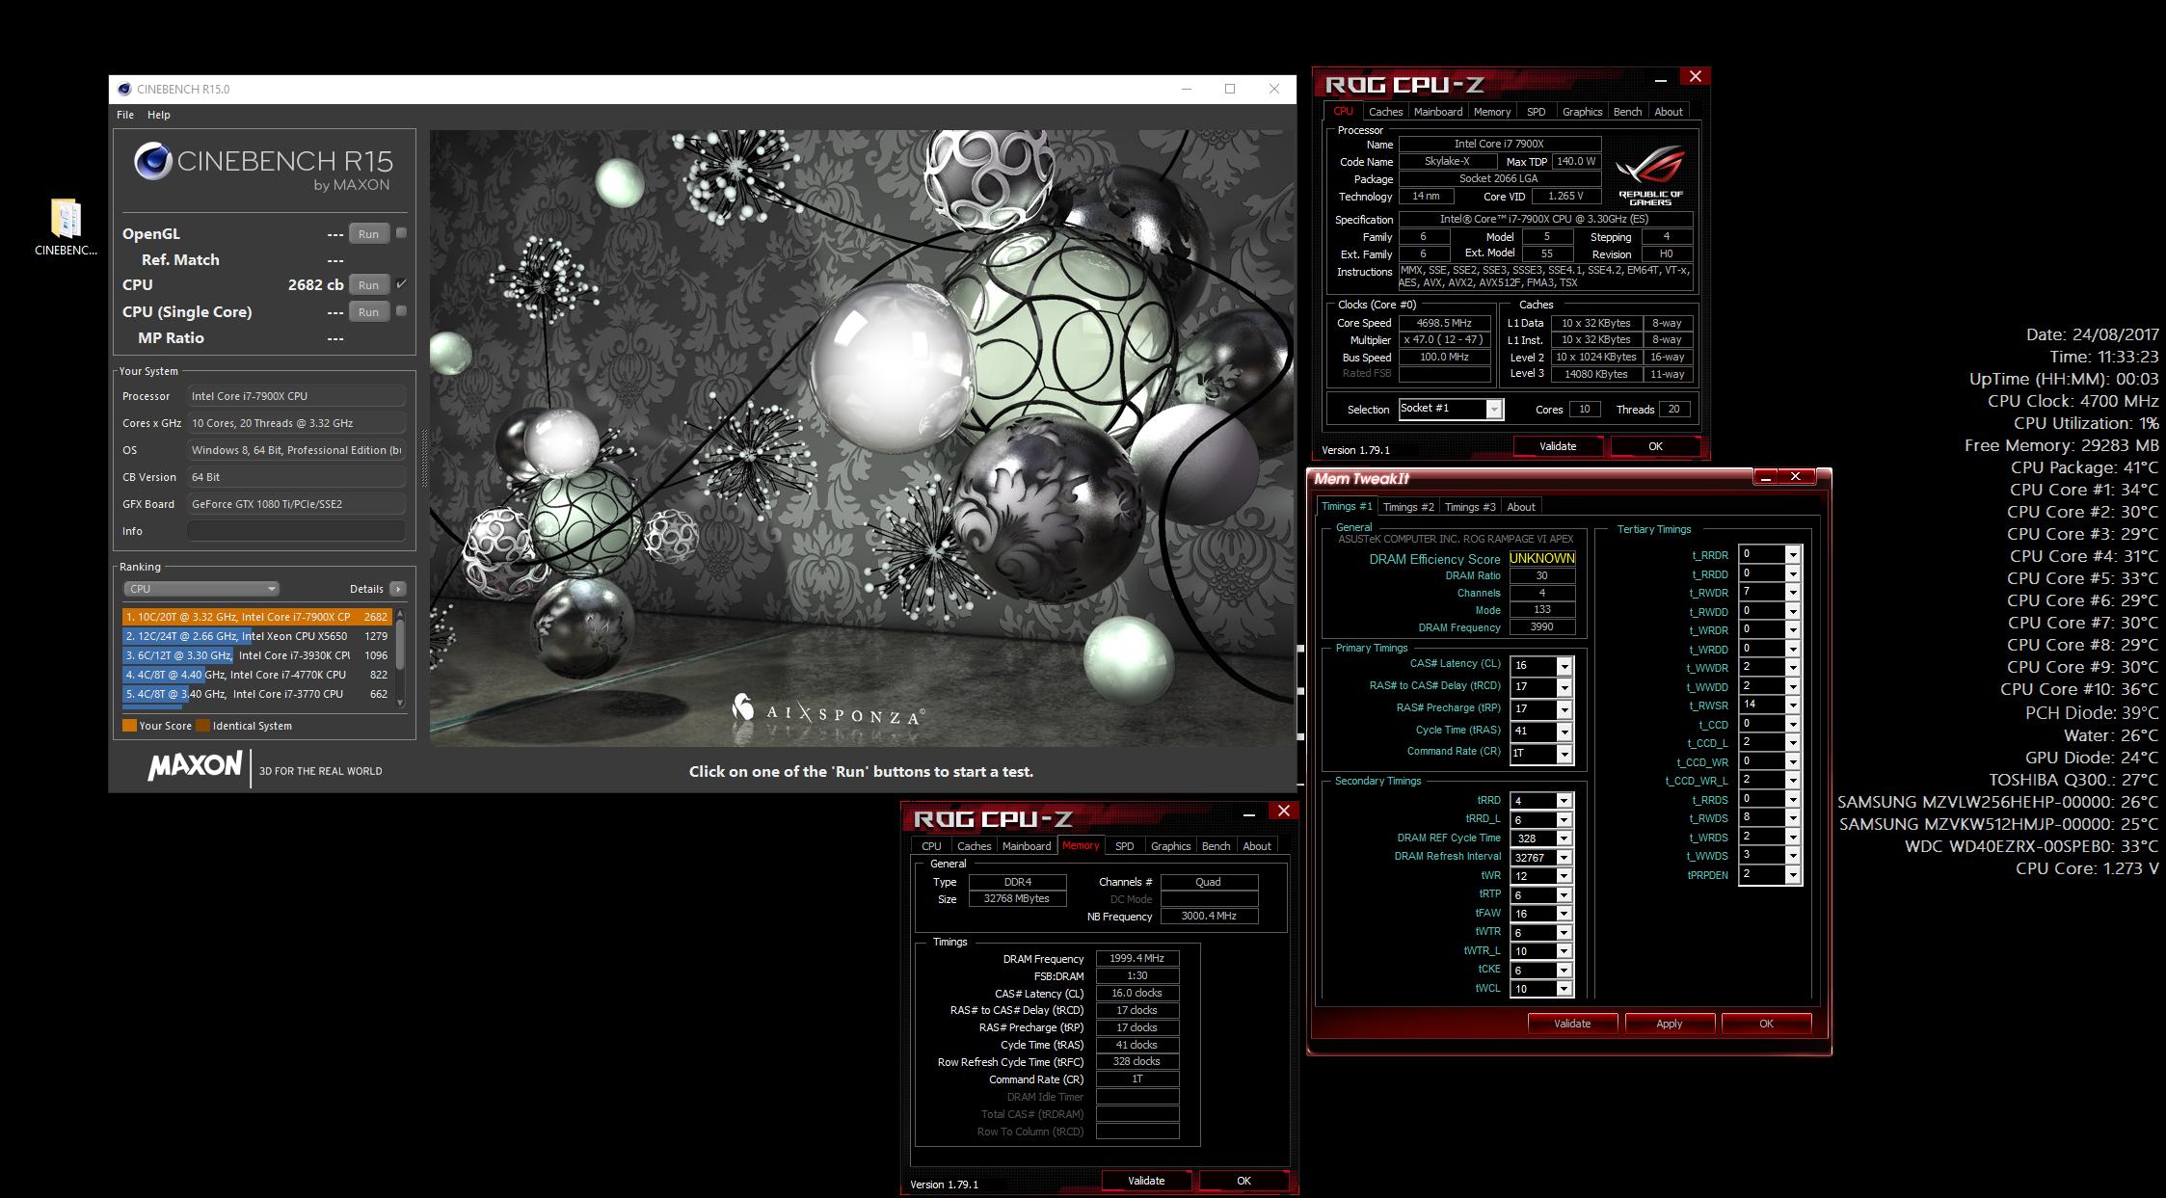Open the tPRPDEN dropdown
The image size is (2166, 1198).
pos(1793,875)
